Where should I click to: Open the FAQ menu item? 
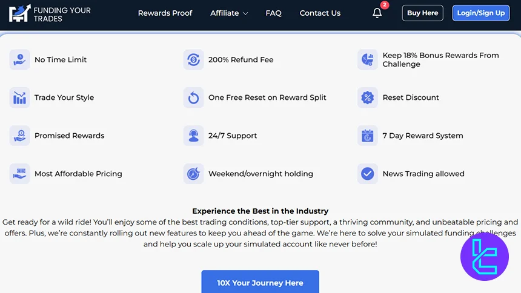273,13
